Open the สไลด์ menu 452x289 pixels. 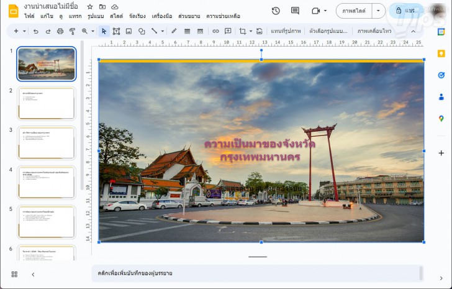(117, 16)
